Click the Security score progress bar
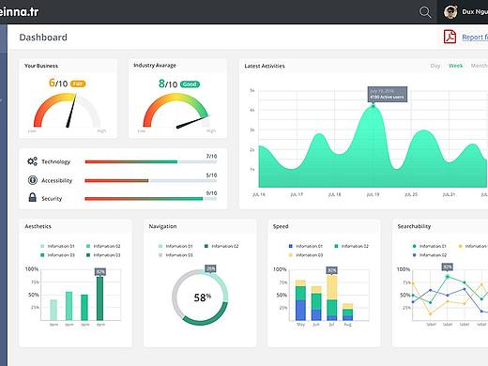488x366 pixels. point(151,199)
